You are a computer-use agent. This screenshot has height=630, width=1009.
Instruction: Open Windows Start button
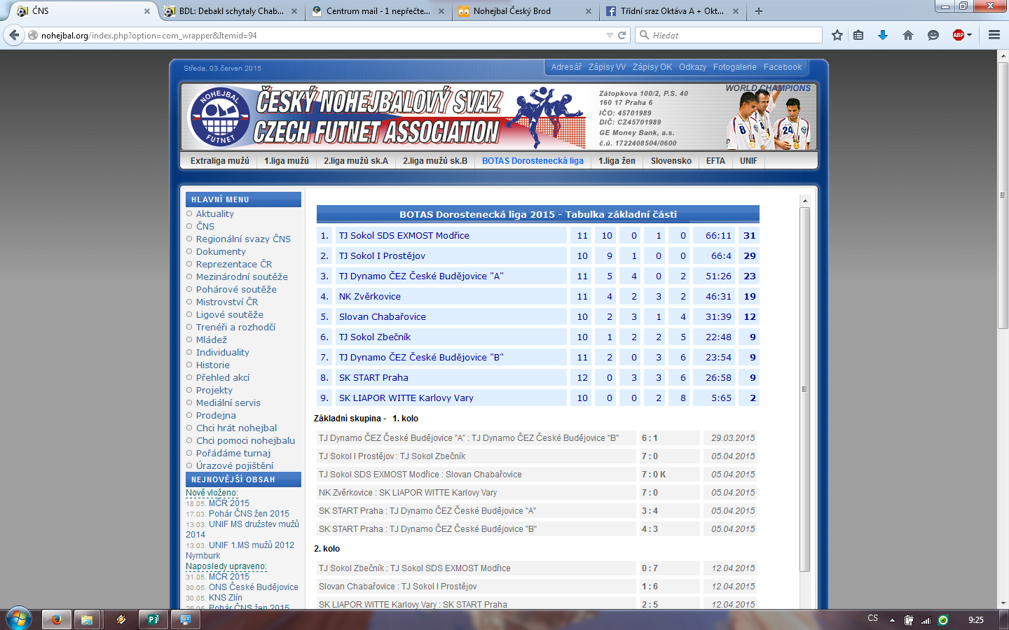pos(19,619)
